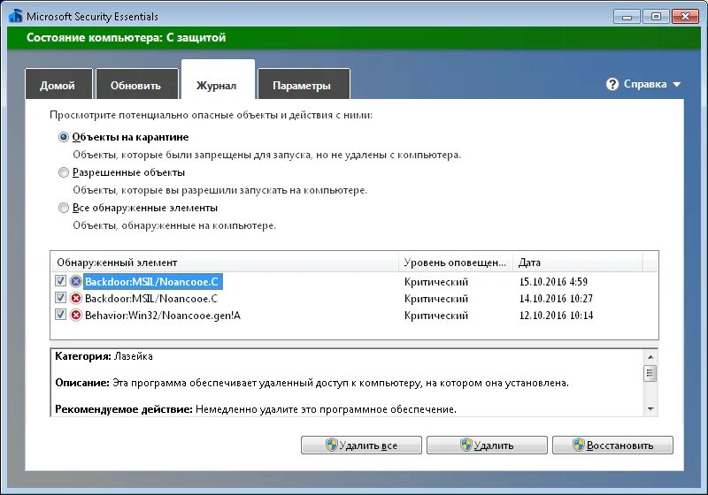Click threat icon beside 15.10.2016 4:59 entry
Screen dimensions: 708x495
coord(76,282)
